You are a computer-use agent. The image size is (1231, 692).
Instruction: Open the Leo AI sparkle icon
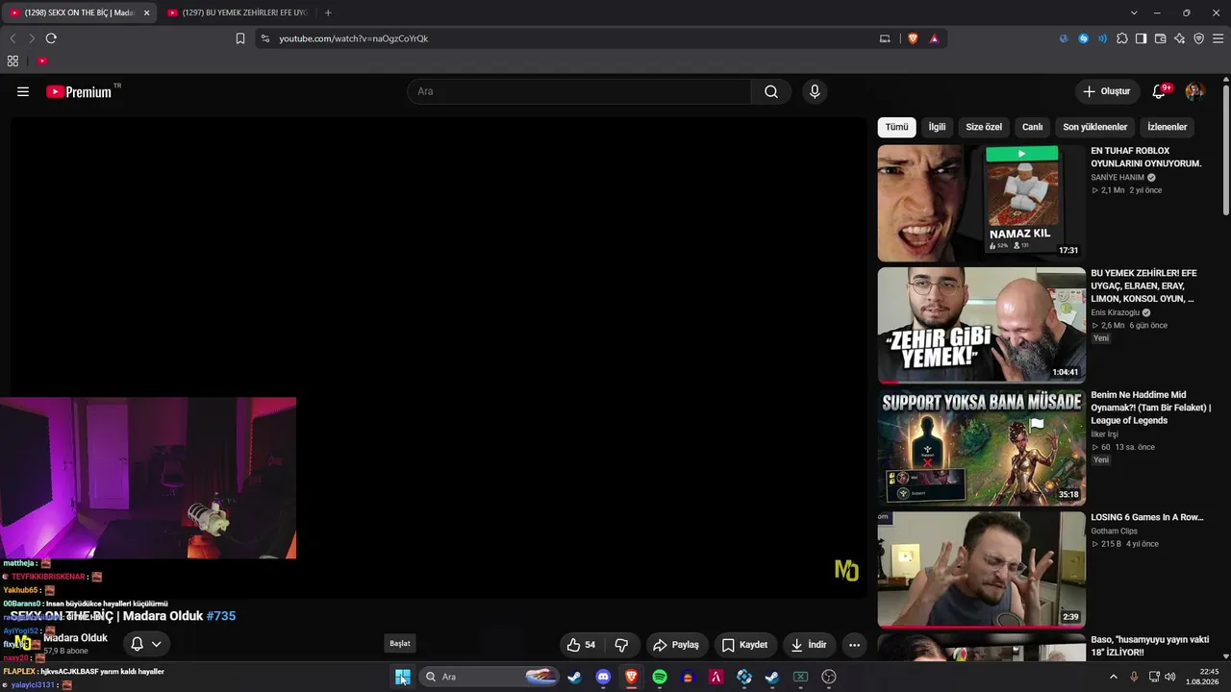pyautogui.click(x=1179, y=38)
